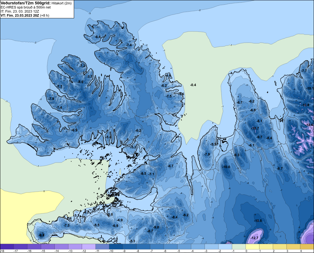Click the temperature value -5.4
This screenshot has height=253, width=314.
pos(108,137)
